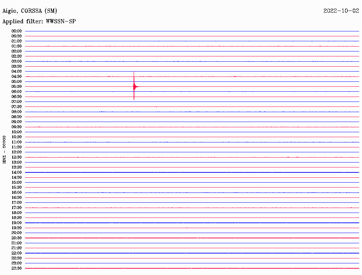
Task: Click the 02:30 time label
Action: point(17,56)
